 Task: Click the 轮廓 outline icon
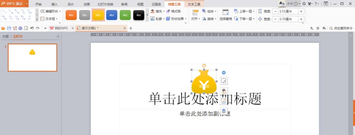(x=153, y=19)
